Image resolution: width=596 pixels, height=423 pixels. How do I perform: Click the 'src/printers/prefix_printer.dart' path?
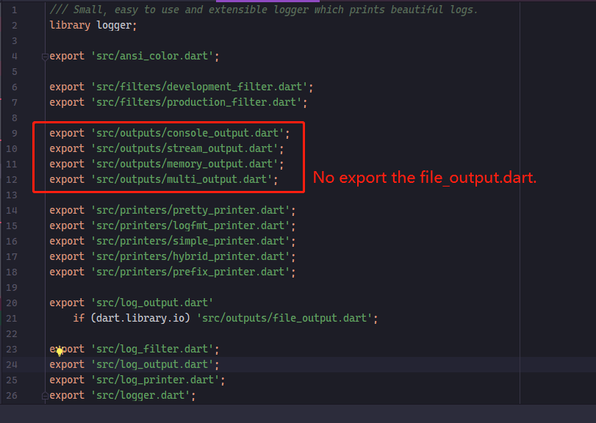tap(190, 272)
